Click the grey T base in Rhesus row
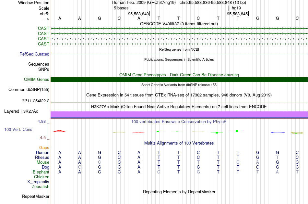Image resolution: width=308 pixels, height=204 pixels. pos(277,157)
